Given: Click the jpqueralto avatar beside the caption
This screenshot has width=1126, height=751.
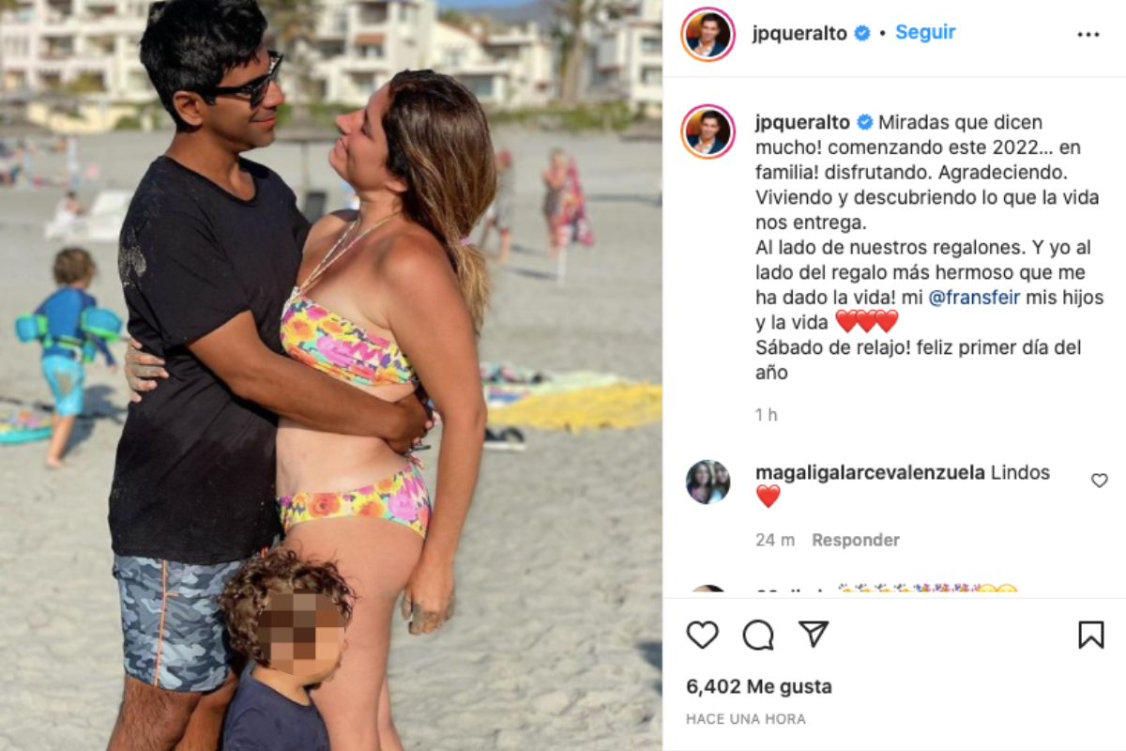Looking at the screenshot, I should [x=708, y=131].
